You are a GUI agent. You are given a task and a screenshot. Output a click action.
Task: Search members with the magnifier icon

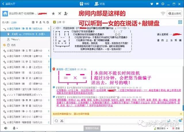[44, 22]
